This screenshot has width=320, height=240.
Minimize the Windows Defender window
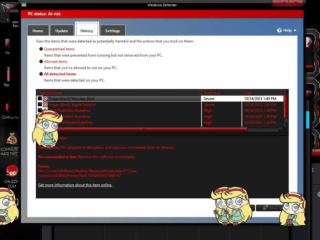[x=276, y=3]
